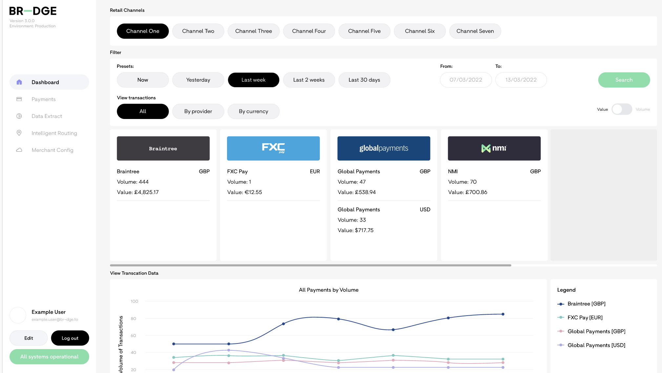Viewport: 662px width, 373px height.
Task: Switch the Value/Volume toggle to Volume
Action: [622, 109]
